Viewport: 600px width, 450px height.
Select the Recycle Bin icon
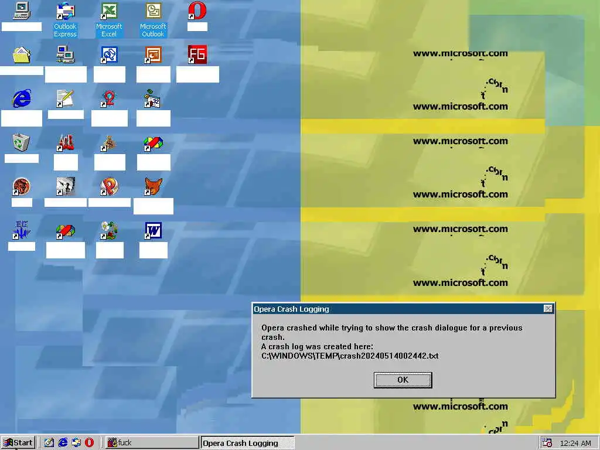pyautogui.click(x=22, y=142)
